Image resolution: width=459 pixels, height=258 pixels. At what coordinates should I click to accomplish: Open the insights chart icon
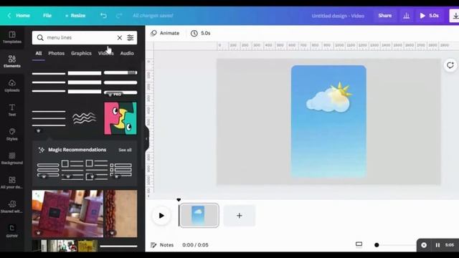click(x=407, y=16)
